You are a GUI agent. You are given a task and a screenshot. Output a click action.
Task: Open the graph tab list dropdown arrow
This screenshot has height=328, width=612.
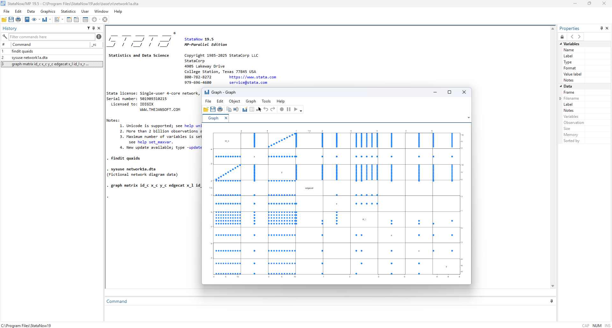tap(469, 118)
